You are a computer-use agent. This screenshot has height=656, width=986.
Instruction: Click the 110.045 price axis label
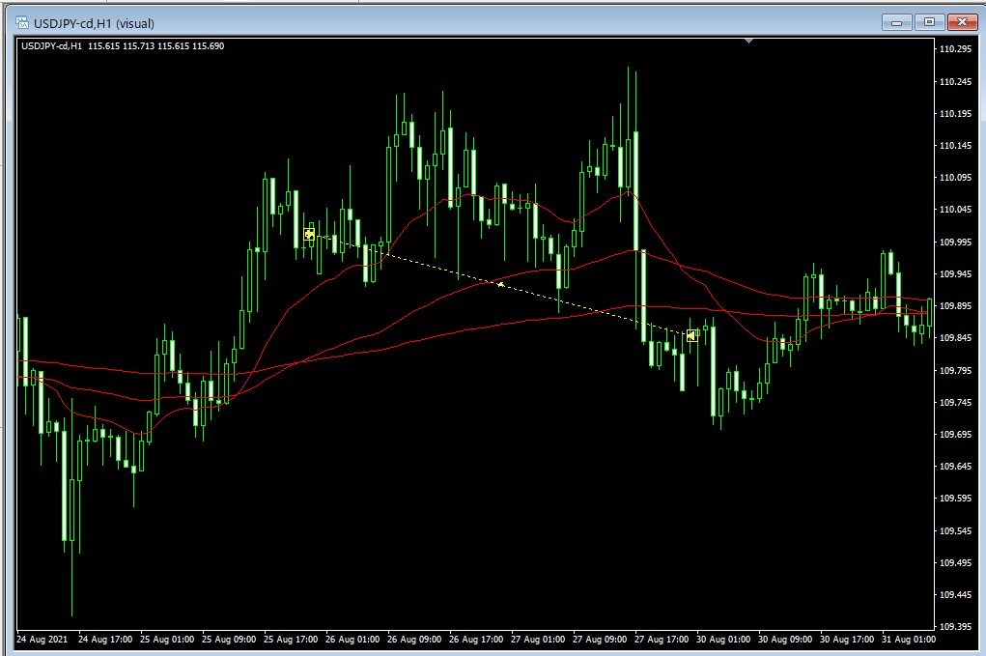pyautogui.click(x=955, y=210)
